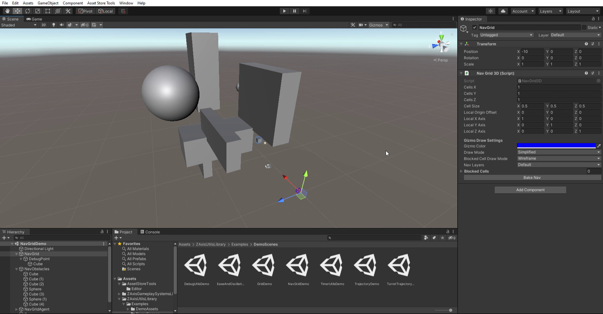Toggle Pivot handle position

click(x=85, y=11)
